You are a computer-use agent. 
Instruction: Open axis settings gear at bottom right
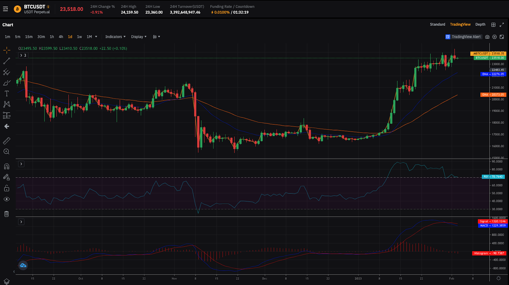pos(499,278)
